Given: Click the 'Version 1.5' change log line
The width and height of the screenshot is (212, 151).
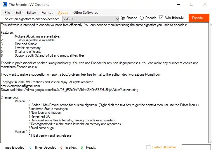Looking at the screenshot, I should (22, 101).
